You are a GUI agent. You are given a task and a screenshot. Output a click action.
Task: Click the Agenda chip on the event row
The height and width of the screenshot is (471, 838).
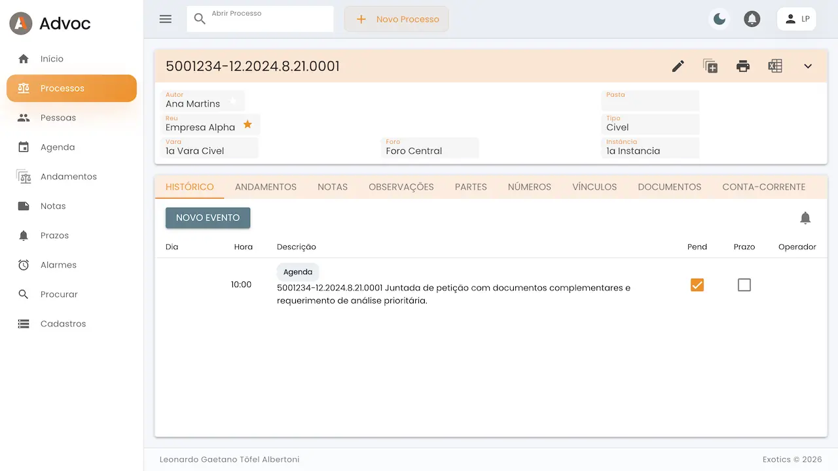click(298, 272)
